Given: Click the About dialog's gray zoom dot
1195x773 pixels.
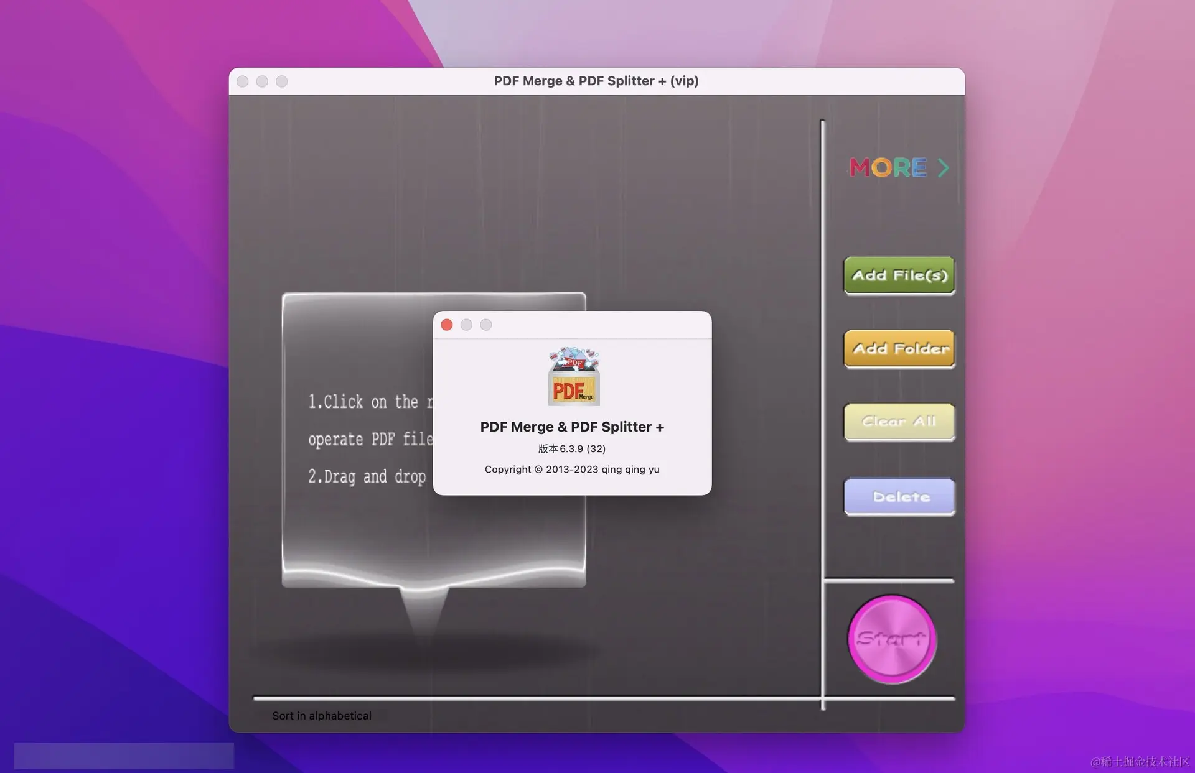Looking at the screenshot, I should pyautogui.click(x=486, y=325).
